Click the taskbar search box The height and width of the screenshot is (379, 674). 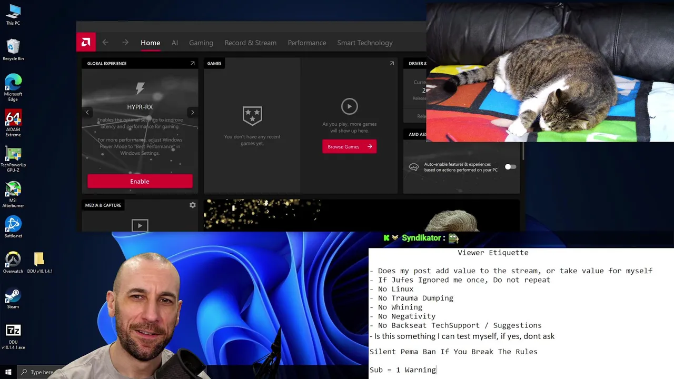coord(40,372)
